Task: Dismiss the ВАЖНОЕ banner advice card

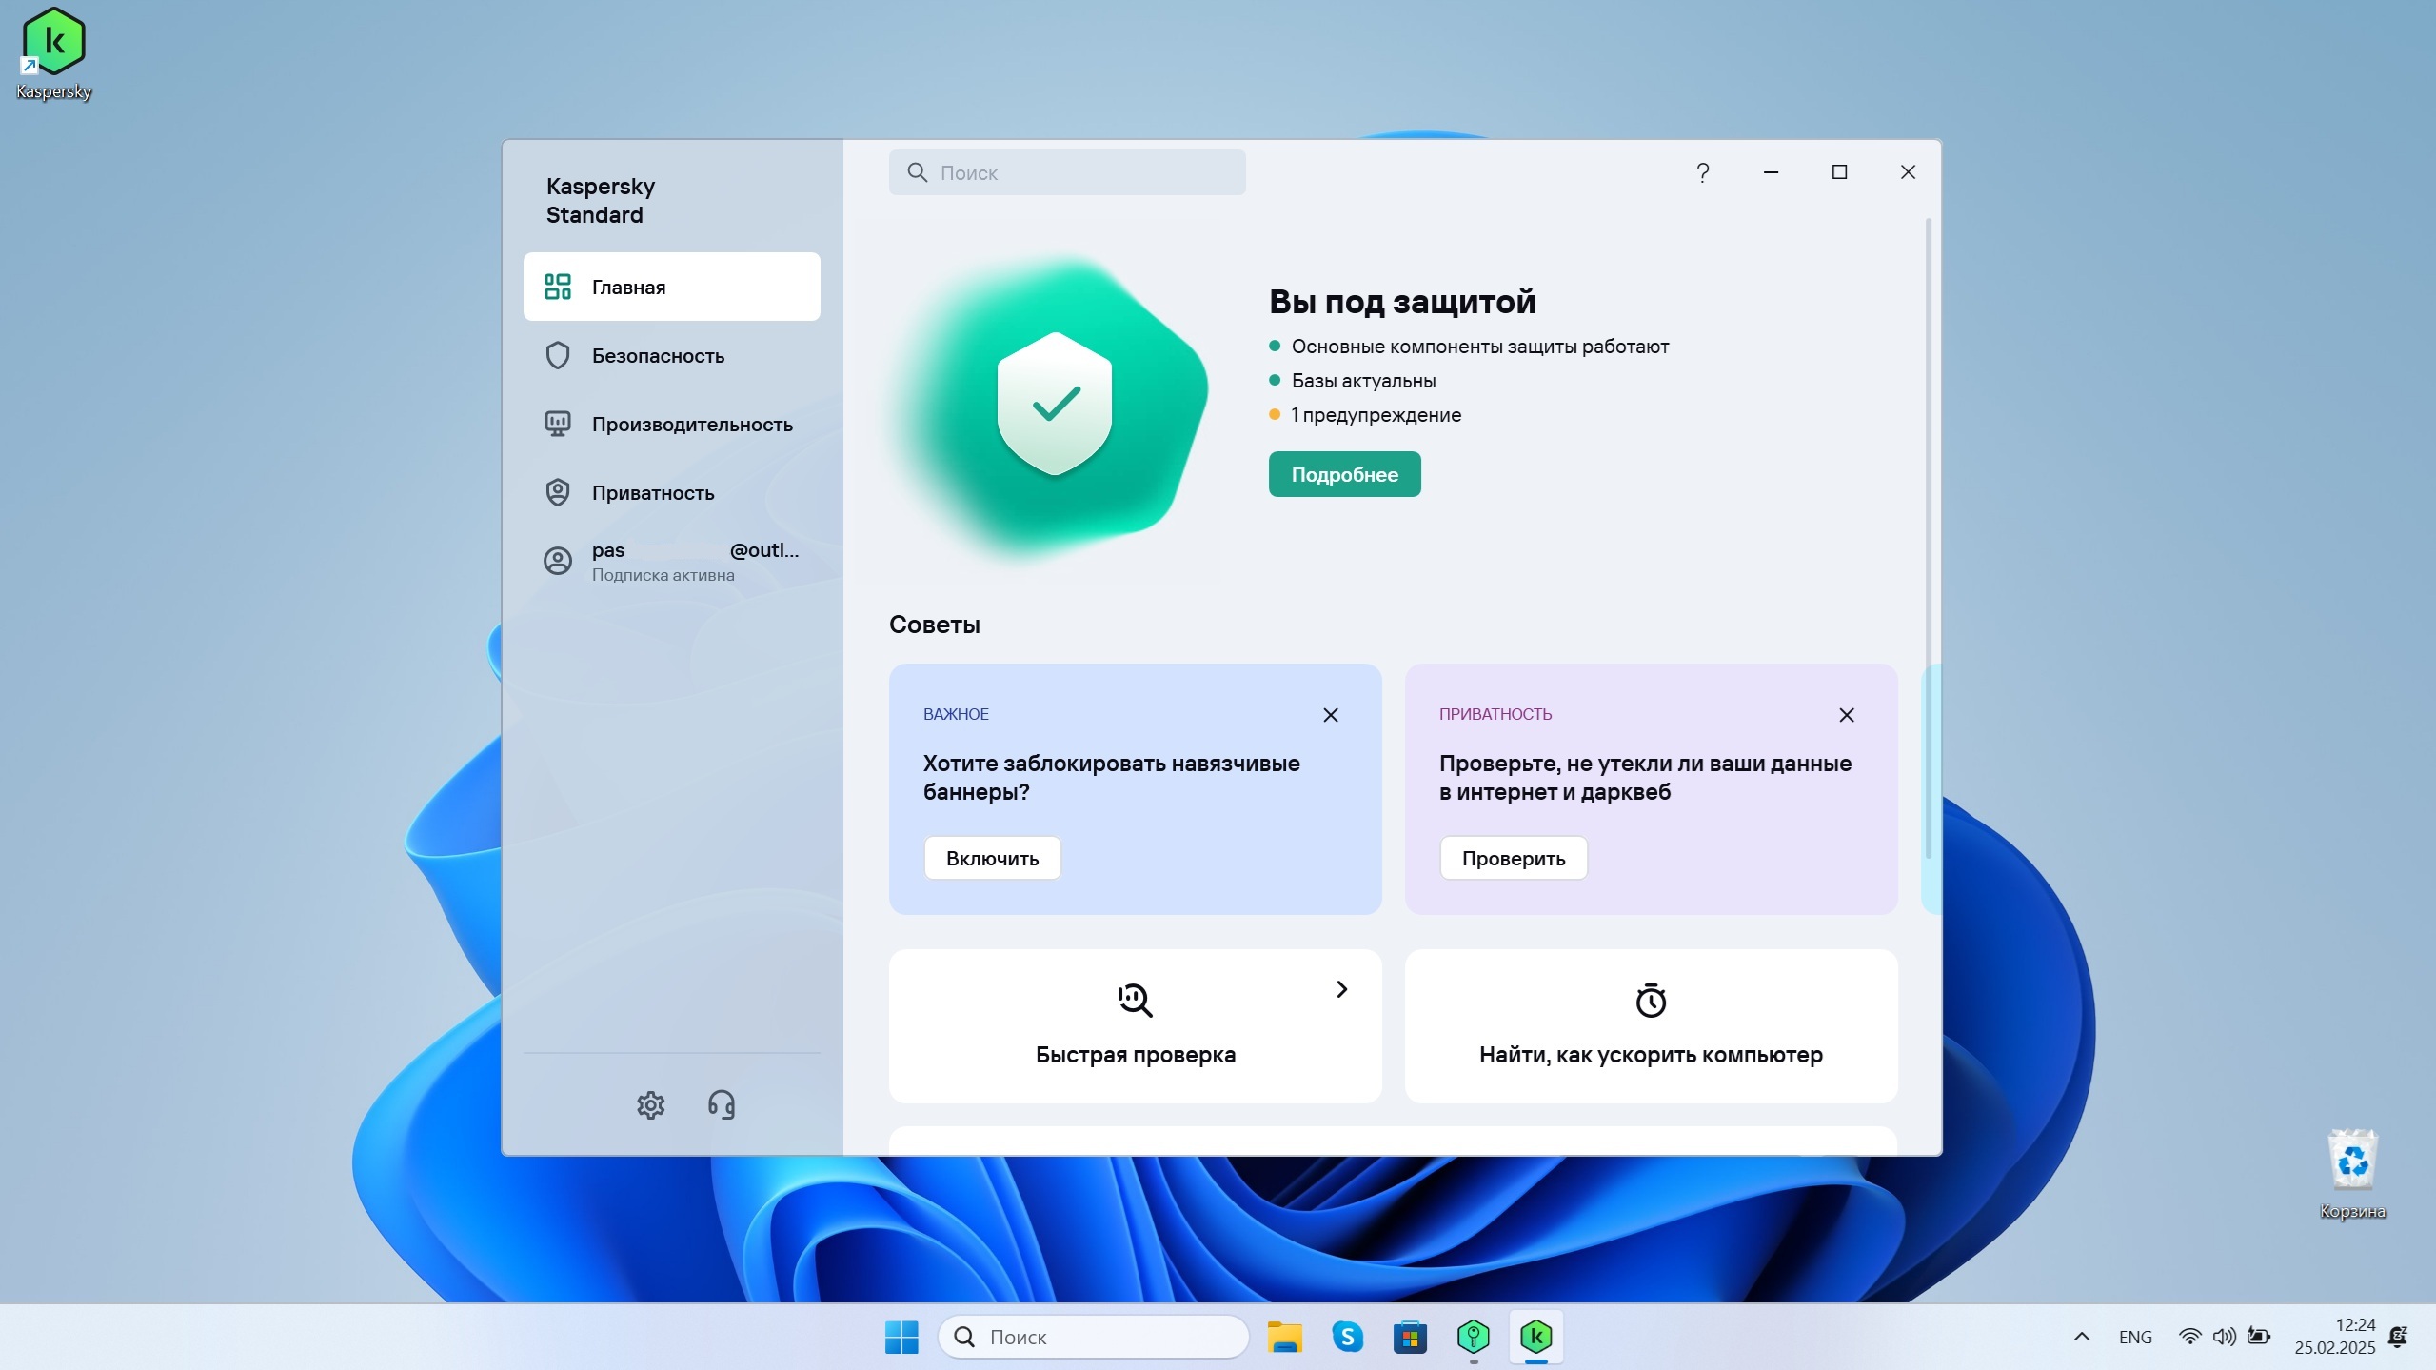Action: [x=1330, y=715]
